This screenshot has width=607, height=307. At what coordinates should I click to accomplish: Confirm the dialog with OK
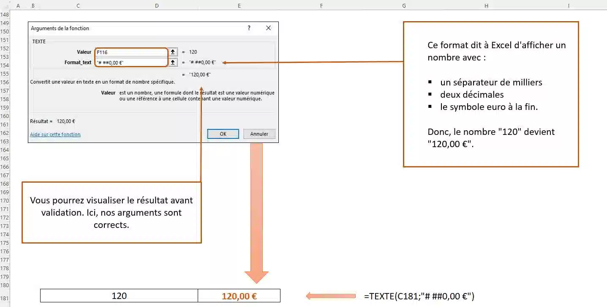click(223, 134)
